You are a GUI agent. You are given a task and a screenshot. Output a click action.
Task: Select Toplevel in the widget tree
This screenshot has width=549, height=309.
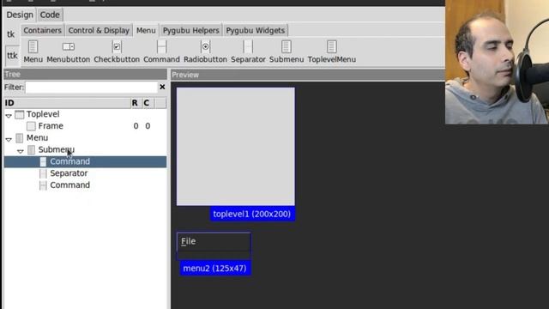pos(43,114)
